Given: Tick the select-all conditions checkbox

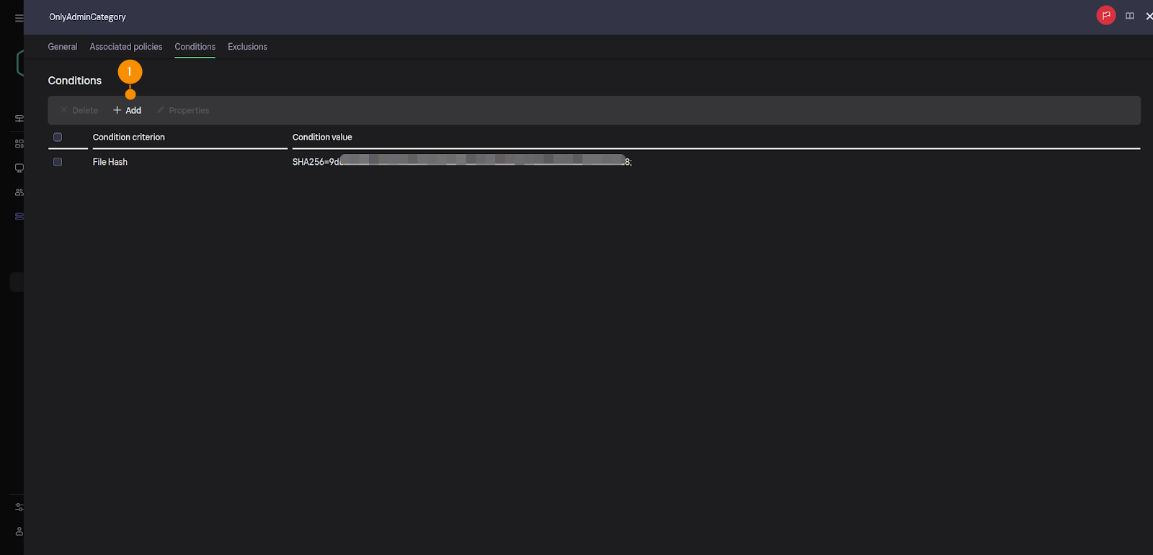Looking at the screenshot, I should (x=58, y=137).
